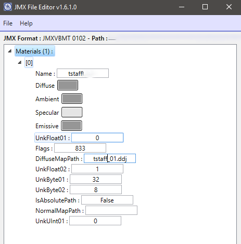This screenshot has width=241, height=244.
Task: Focus the UnkFloat01 value field
Action: pos(97,138)
